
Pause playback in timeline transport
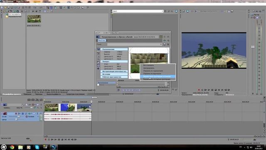click(x=59, y=140)
